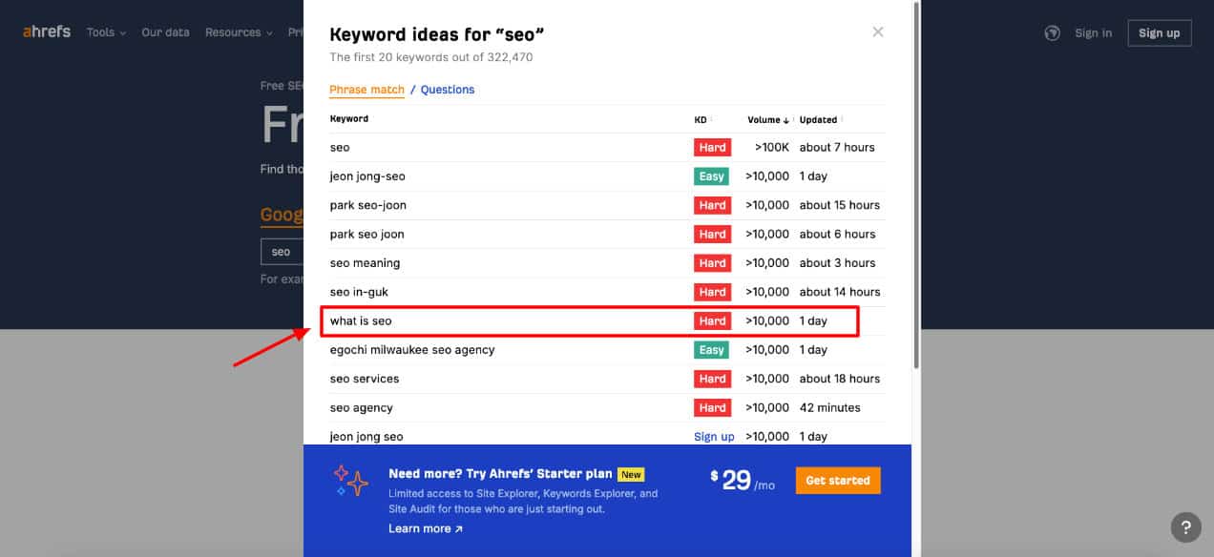Close the Keyword ideas dialog
1214x557 pixels.
(877, 32)
